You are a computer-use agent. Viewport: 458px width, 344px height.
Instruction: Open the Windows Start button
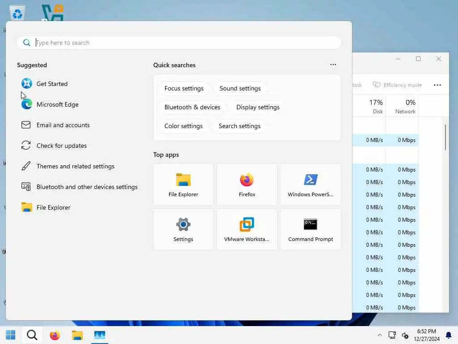(x=11, y=335)
